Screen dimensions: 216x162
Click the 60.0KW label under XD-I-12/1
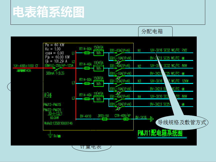[54, 118]
